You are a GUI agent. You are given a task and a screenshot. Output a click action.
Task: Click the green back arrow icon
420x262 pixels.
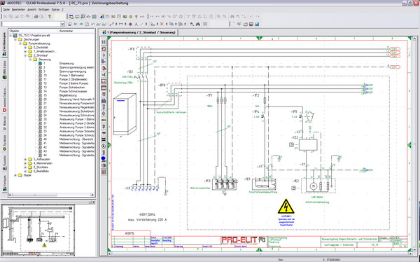point(76,24)
